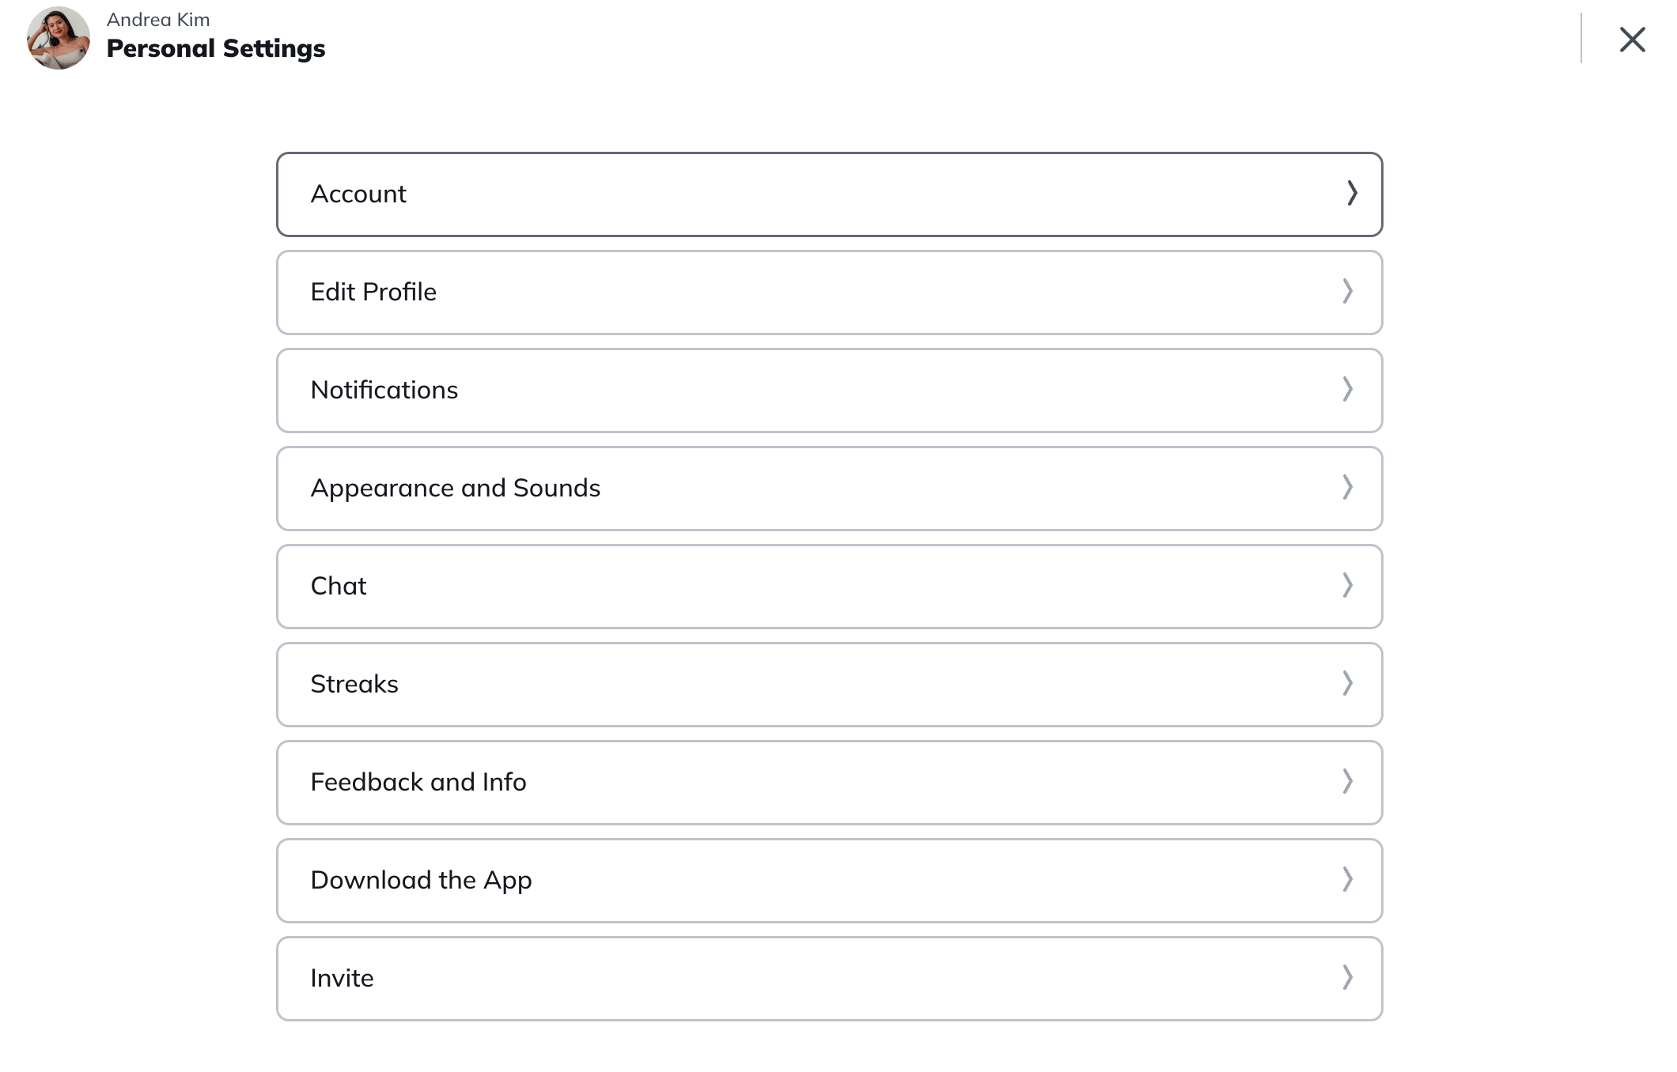Screen dimensions: 1677x1072
Task: Click Andrea Kim's profile avatar
Action: pos(58,38)
